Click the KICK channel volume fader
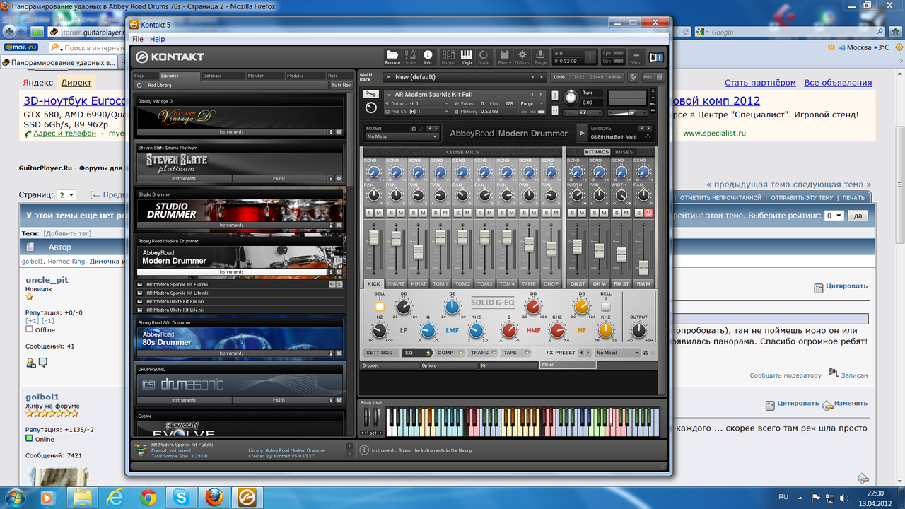905x509 pixels. [373, 238]
